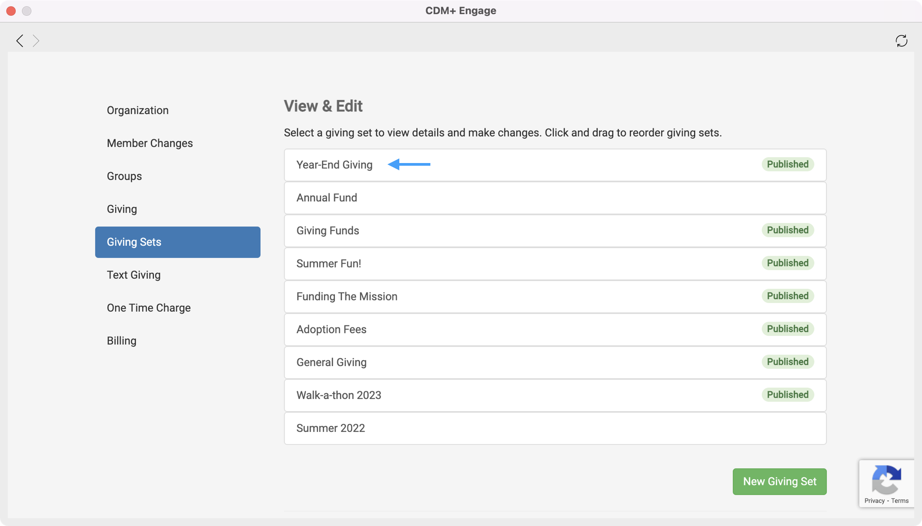Click the back navigation arrow
922x526 pixels.
point(20,41)
